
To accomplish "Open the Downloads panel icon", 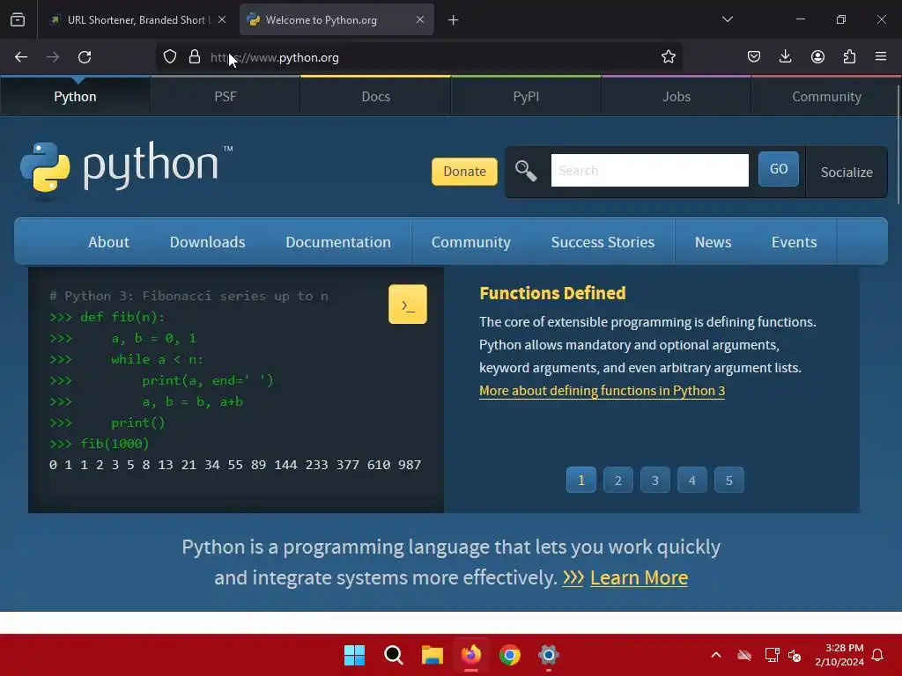I will click(785, 56).
